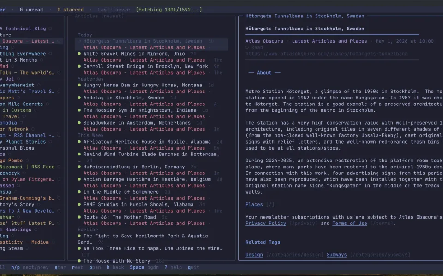Click unread dot beside Carroll Street Bridge article
Viewport: 443px width, 276px height.
click(x=79, y=66)
